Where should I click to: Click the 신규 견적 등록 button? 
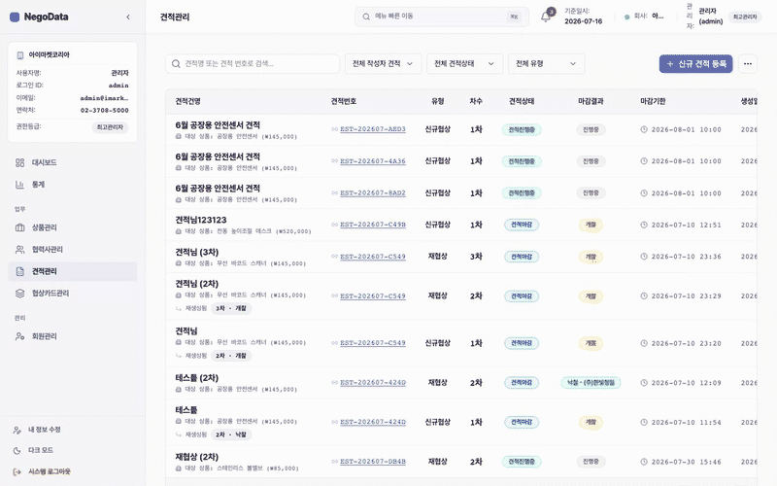click(x=695, y=63)
